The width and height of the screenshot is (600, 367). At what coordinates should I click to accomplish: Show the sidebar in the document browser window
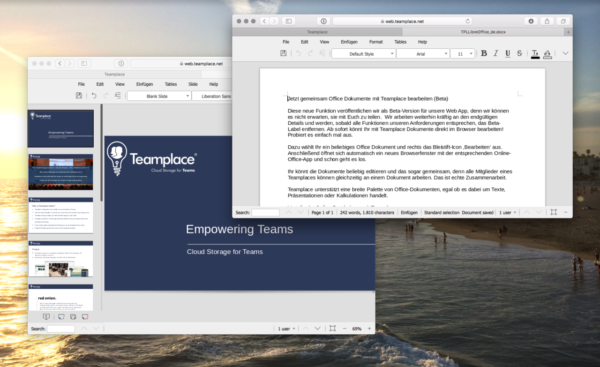coord(288,21)
